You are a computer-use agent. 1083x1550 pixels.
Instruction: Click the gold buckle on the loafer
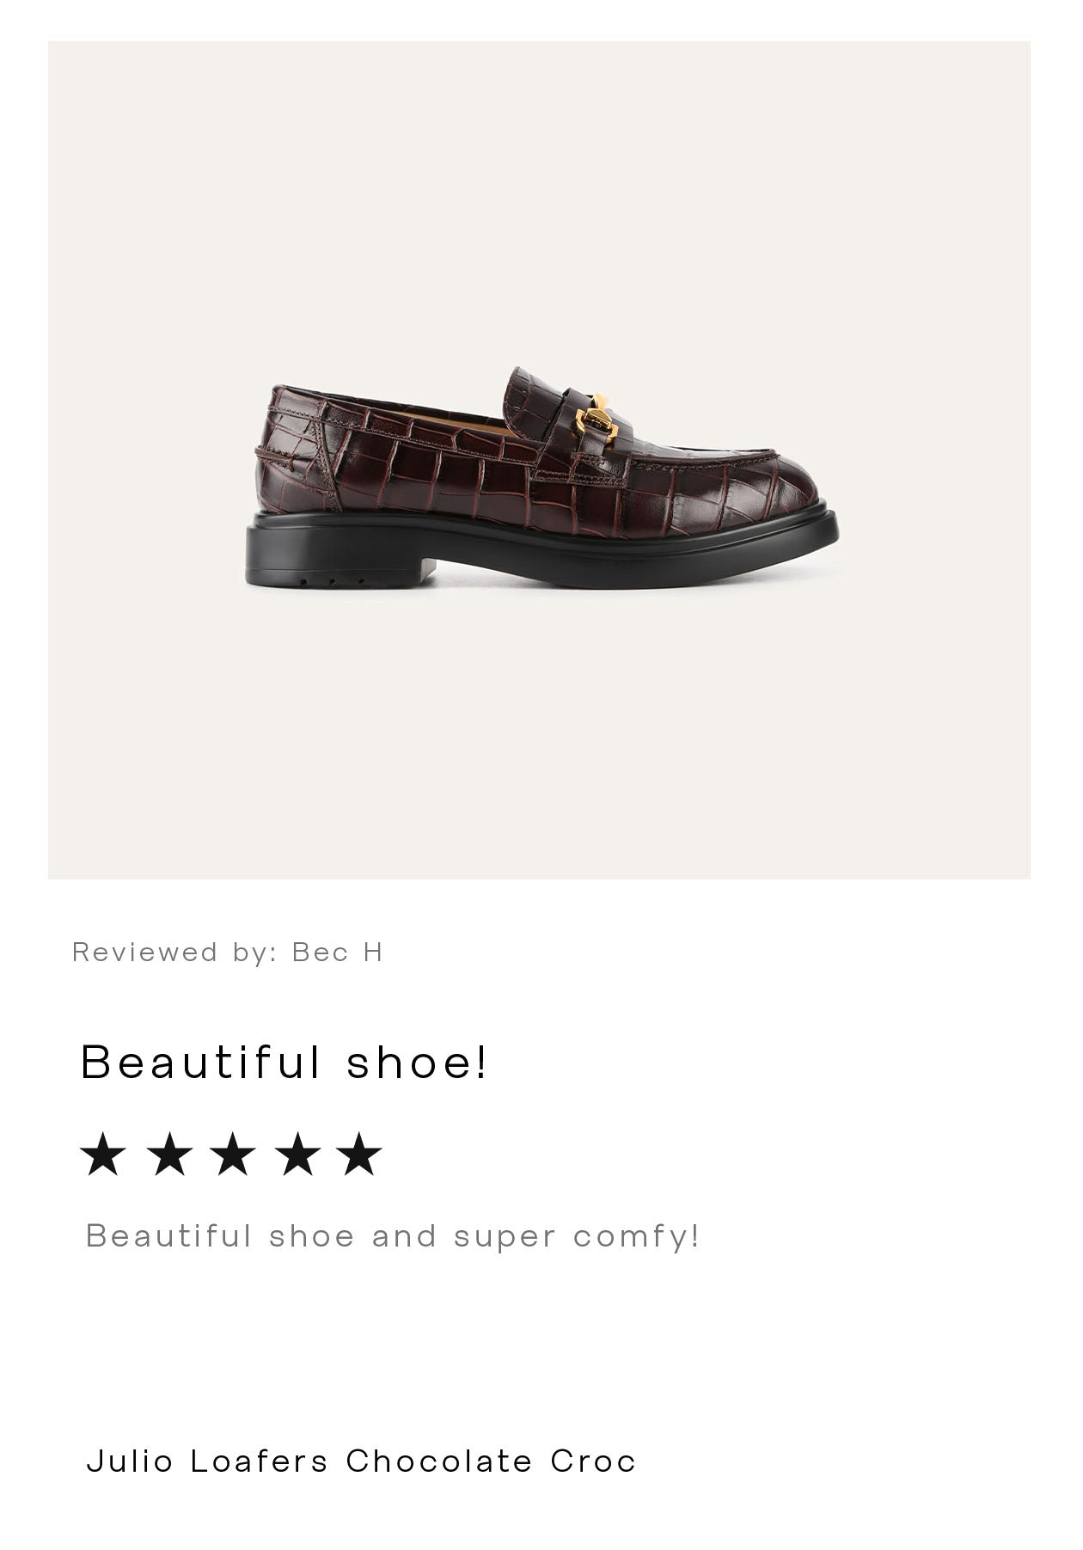click(596, 421)
